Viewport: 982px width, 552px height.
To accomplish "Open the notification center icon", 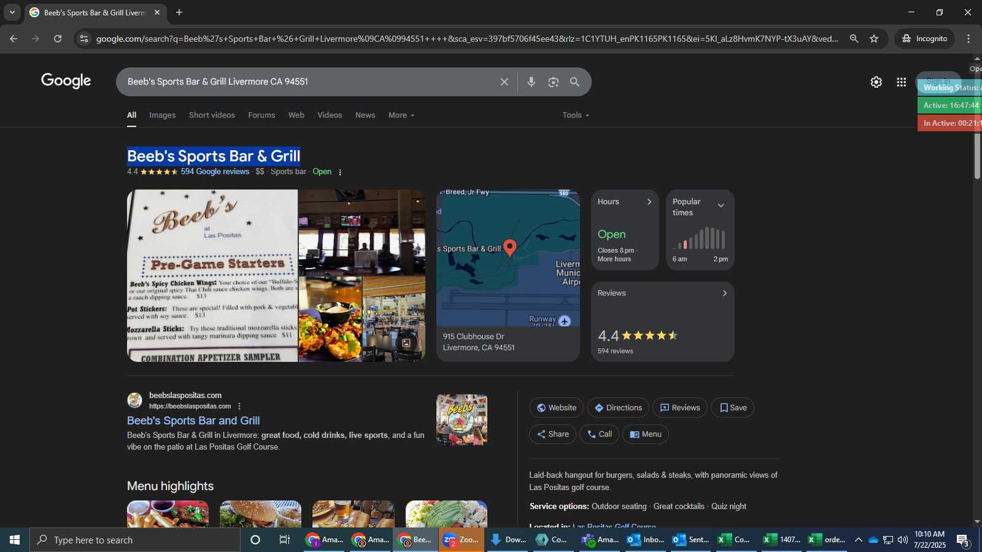I will [962, 540].
